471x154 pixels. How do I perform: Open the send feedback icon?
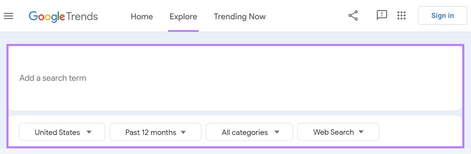382,15
